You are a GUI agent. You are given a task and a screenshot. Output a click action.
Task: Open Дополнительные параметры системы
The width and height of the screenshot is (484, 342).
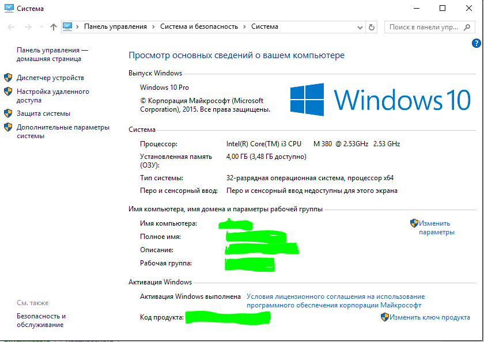[63, 131]
